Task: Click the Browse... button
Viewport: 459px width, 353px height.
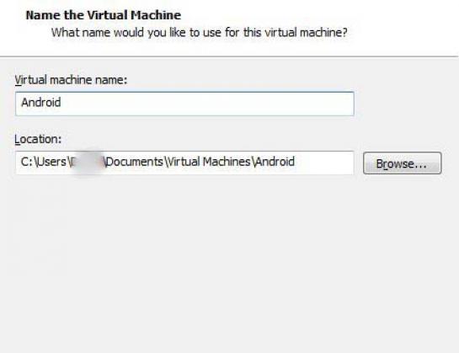Action: click(x=403, y=163)
